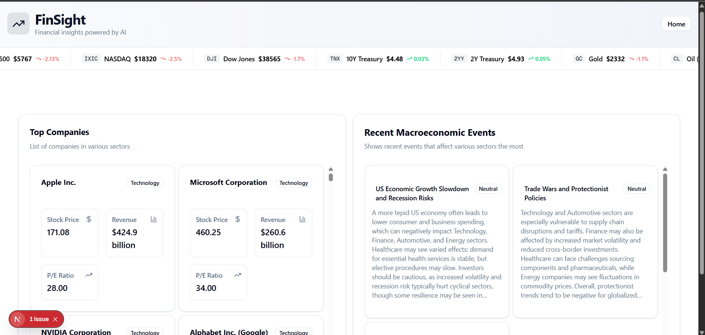The image size is (705, 335).
Task: Click Apple P/E ratio value 28.00
Action: [57, 288]
